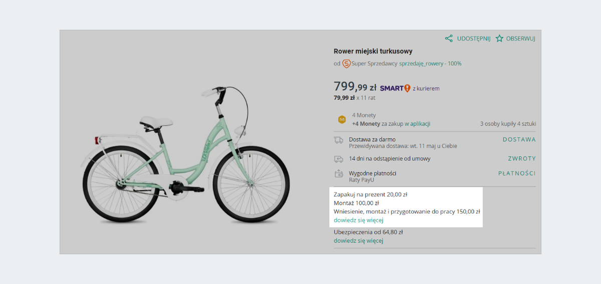Open the PŁATNOŚCI details link
The image size is (601, 284).
tap(516, 173)
